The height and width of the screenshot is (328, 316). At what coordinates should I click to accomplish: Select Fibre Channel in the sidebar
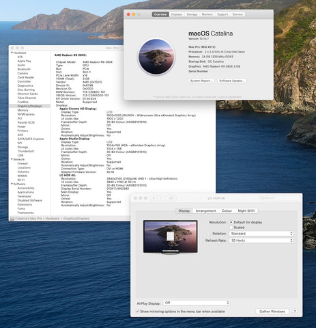point(27,98)
